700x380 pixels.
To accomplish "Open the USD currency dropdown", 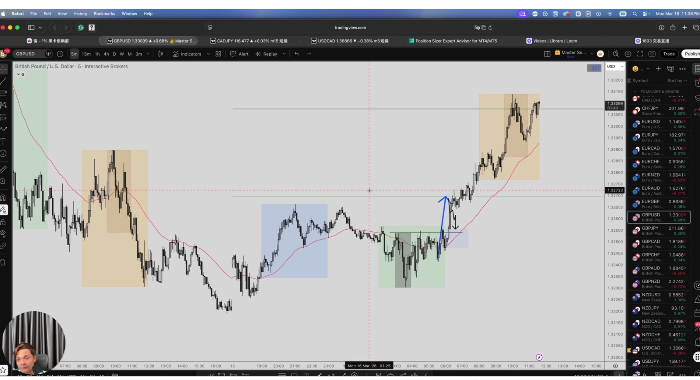I will pyautogui.click(x=615, y=67).
